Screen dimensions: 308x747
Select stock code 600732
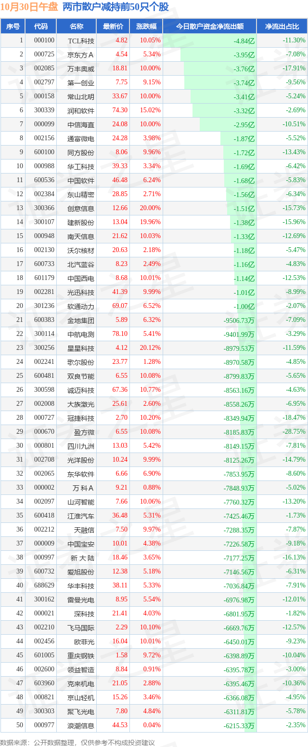44,572
